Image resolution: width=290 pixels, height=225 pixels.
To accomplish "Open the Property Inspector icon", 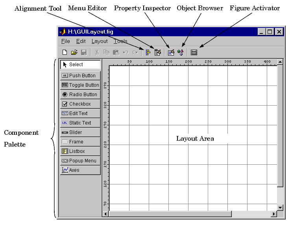I will tap(171, 52).
